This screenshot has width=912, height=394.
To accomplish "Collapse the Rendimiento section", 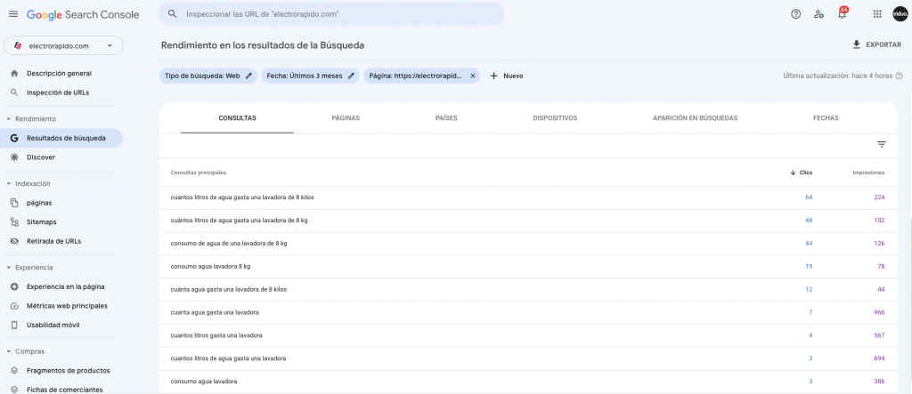I will pyautogui.click(x=9, y=118).
